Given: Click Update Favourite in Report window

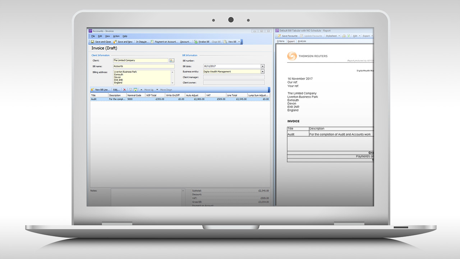Looking at the screenshot, I should pos(311,36).
